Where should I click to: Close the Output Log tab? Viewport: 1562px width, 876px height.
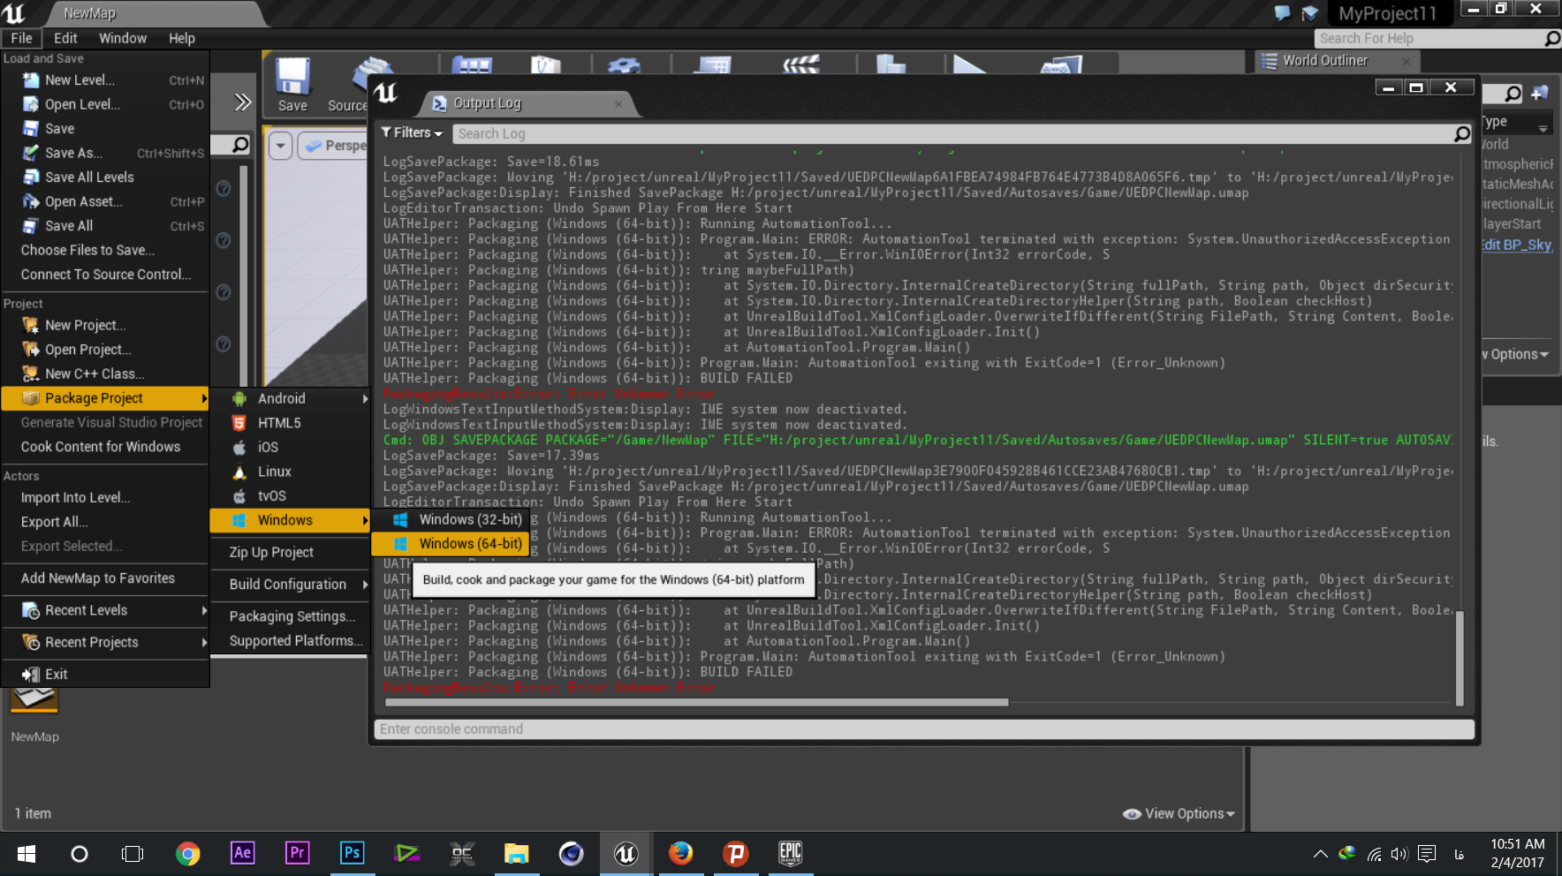click(618, 104)
